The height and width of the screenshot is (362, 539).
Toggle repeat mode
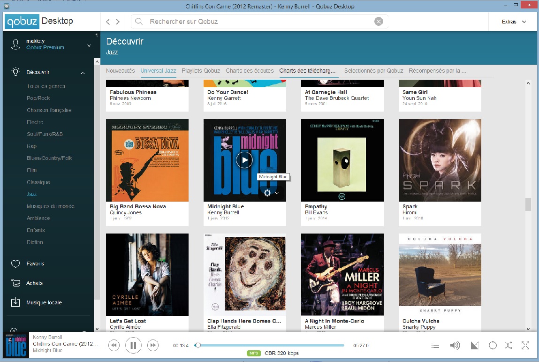(x=493, y=346)
